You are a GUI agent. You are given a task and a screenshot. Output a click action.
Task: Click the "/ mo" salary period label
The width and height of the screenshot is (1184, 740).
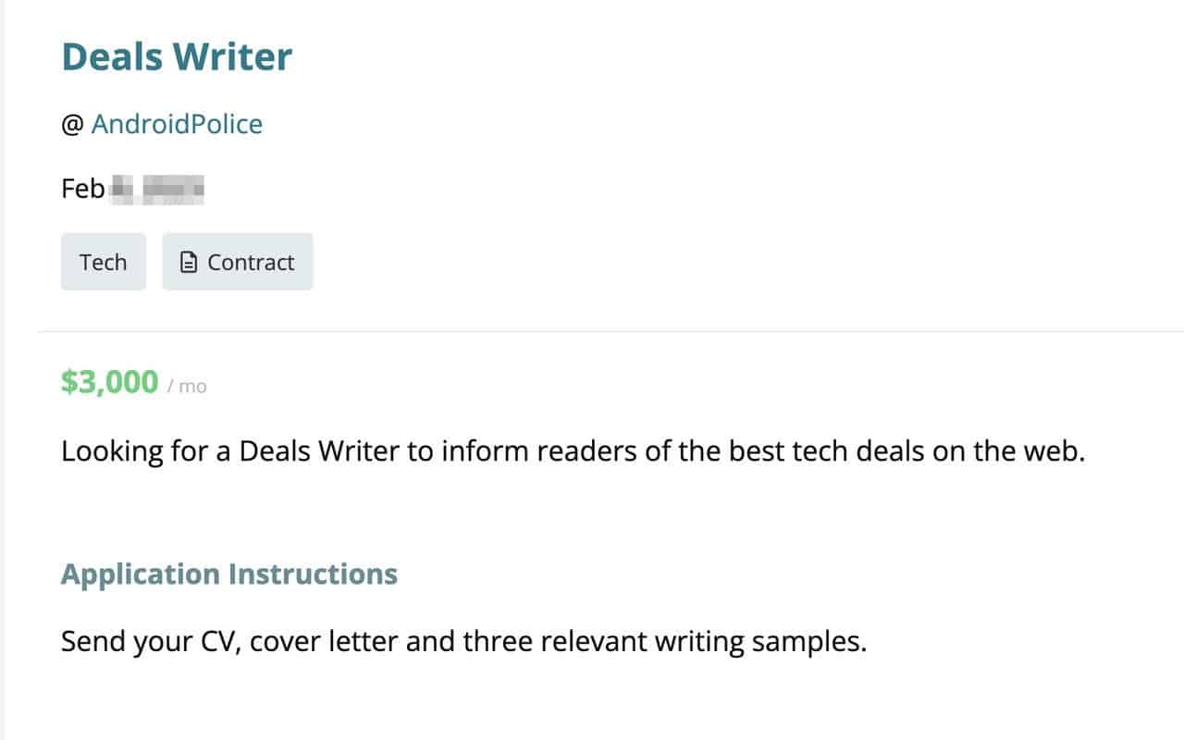coord(187,387)
